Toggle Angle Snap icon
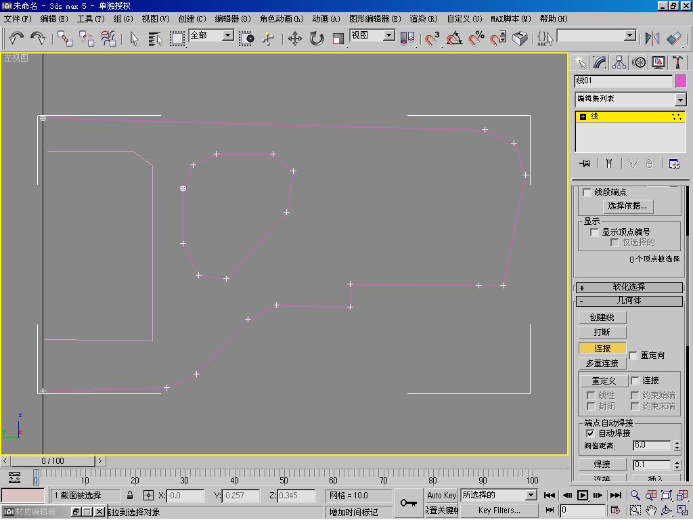 454,39
